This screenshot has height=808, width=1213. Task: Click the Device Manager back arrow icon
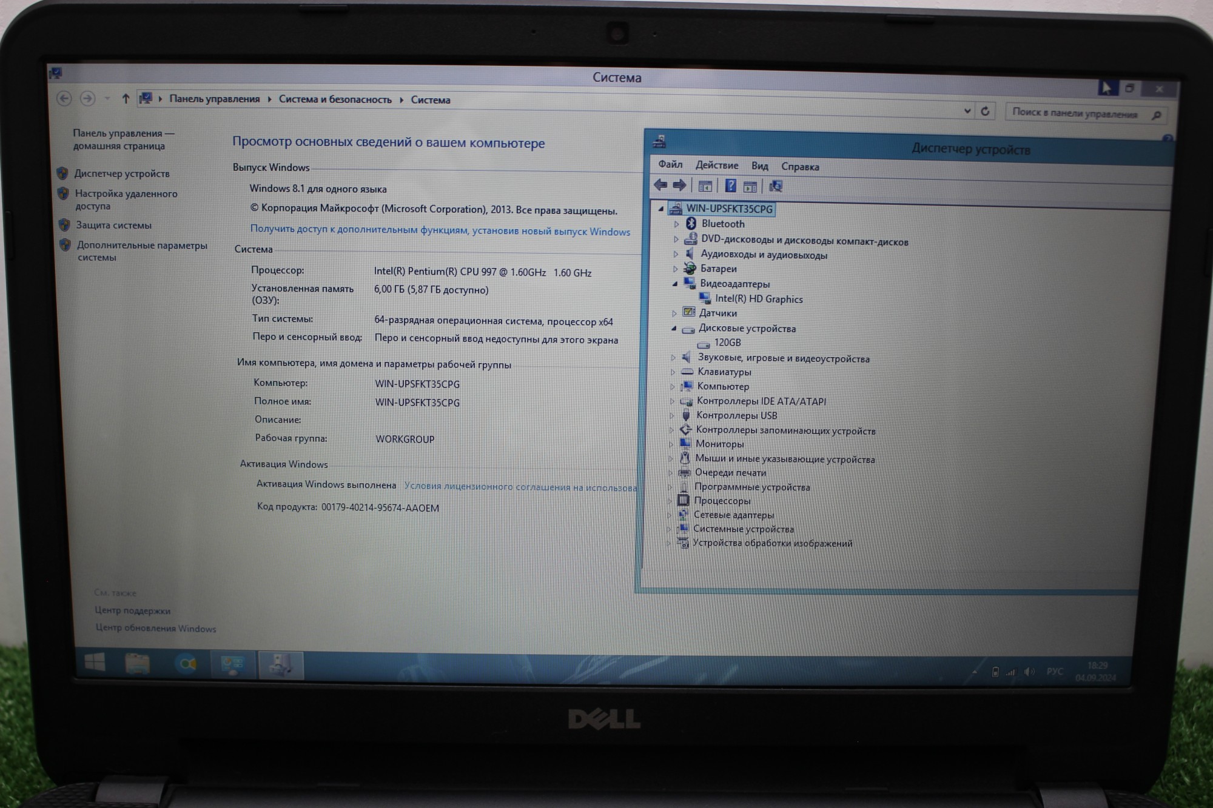tap(660, 185)
